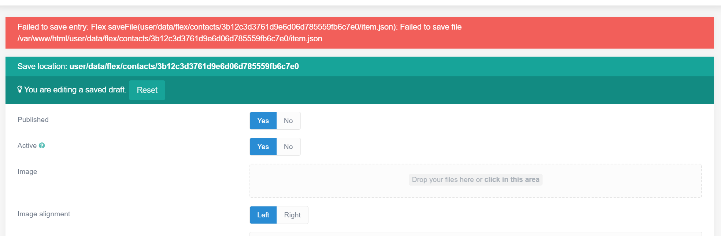Image resolution: width=721 pixels, height=236 pixels.
Task: Click the 'You are editing a saved draft.' text
Action: 75,90
